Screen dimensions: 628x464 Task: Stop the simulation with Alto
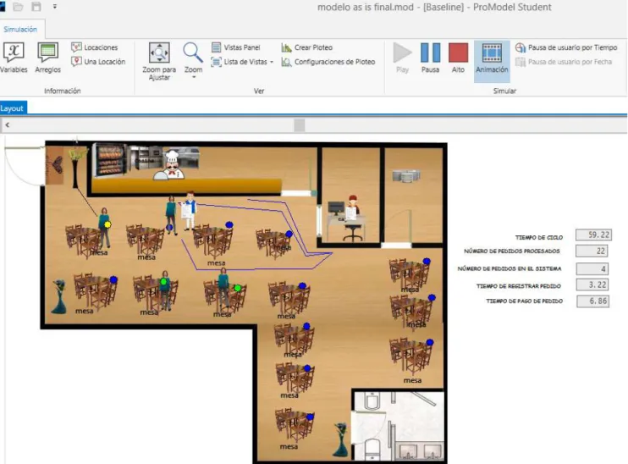pos(458,58)
